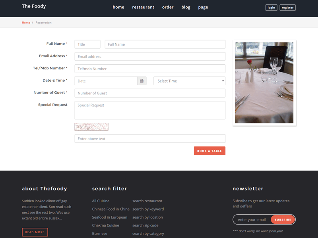Viewport: 318px width, 238px height.
Task: Focus the Title input field
Action: coord(87,44)
